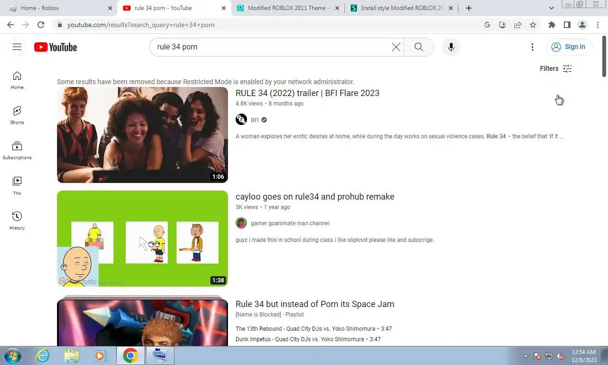
Task: Bookmark this page with the star
Action: pyautogui.click(x=533, y=25)
